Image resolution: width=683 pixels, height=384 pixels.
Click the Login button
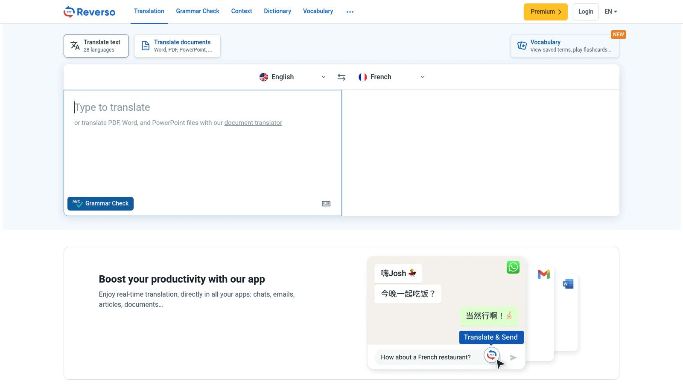(x=586, y=12)
